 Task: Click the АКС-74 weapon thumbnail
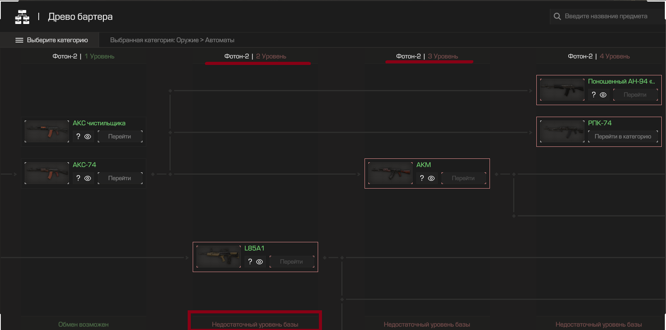47,173
